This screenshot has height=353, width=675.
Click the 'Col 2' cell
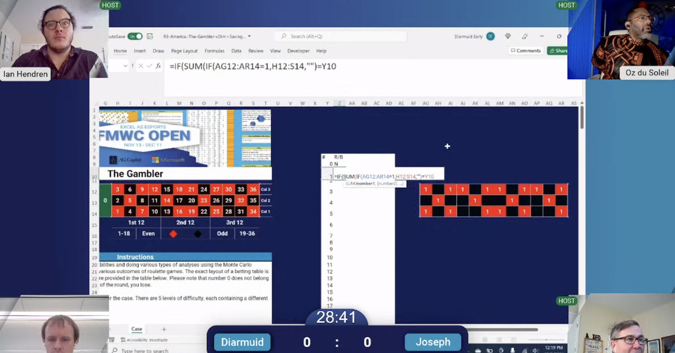click(265, 200)
